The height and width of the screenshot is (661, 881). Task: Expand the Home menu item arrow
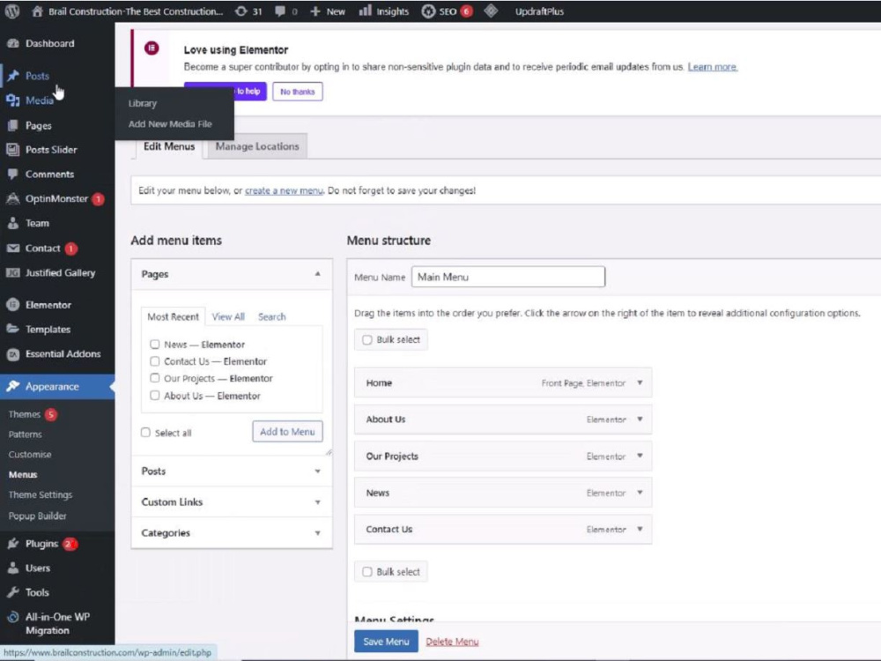[x=640, y=382]
